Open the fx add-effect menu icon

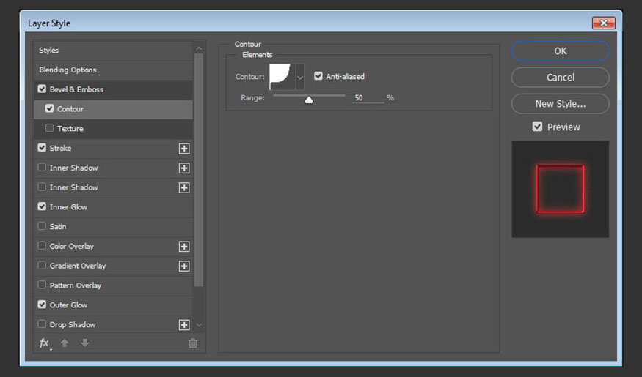click(x=44, y=343)
